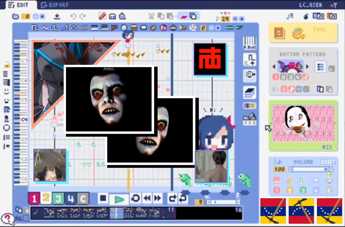Rewind with the double left arrows
The image size is (345, 227).
[147, 198]
